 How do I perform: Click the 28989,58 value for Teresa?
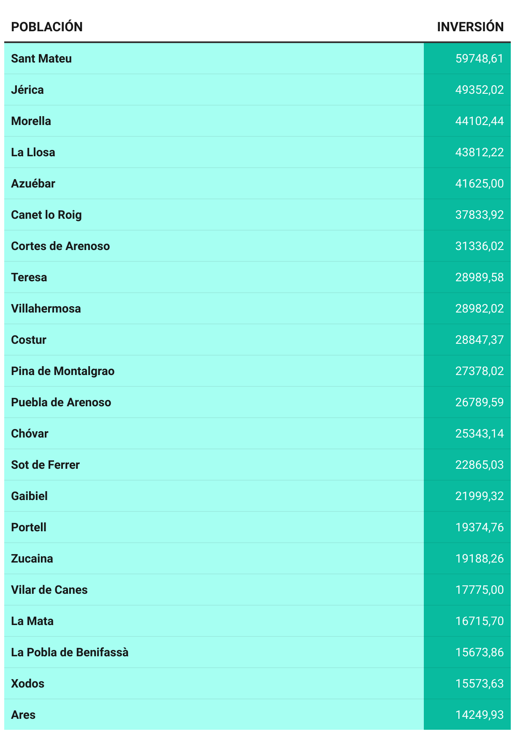tap(479, 277)
